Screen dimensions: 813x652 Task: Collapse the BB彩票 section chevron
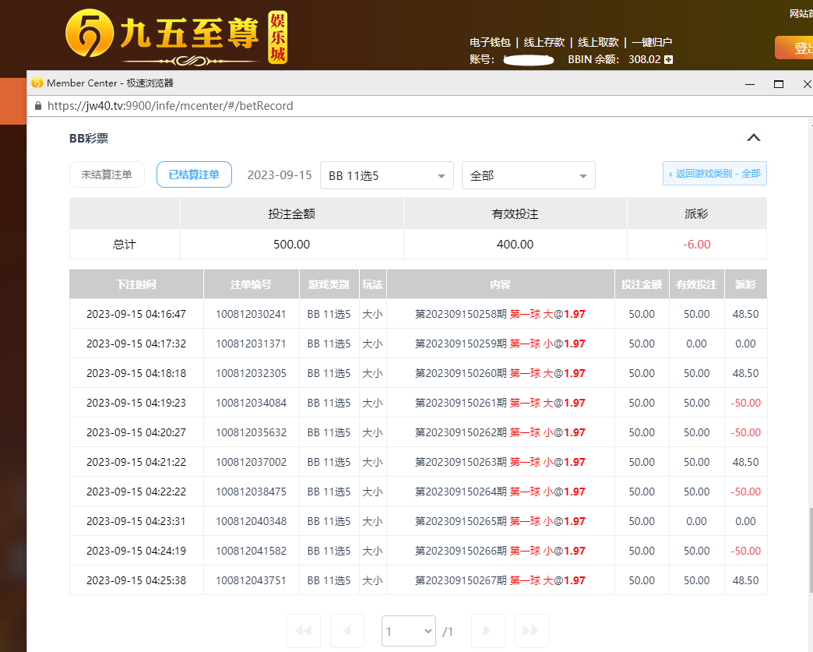tap(753, 137)
